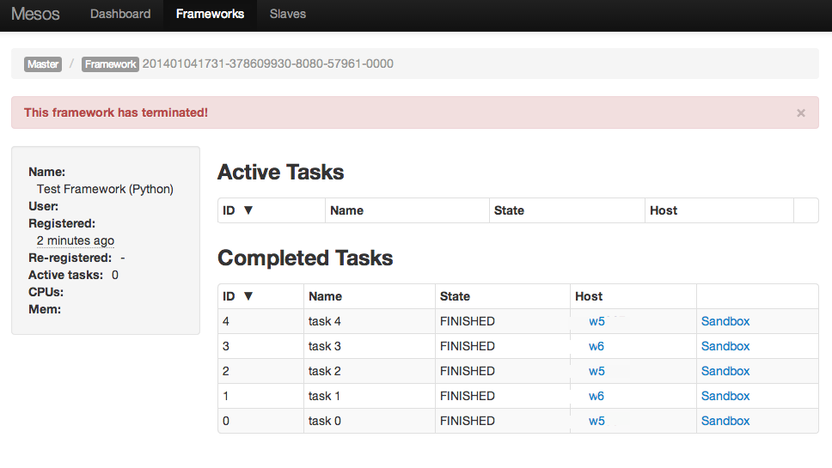
Task: Sort Active Tasks by ID column
Action: tap(238, 210)
